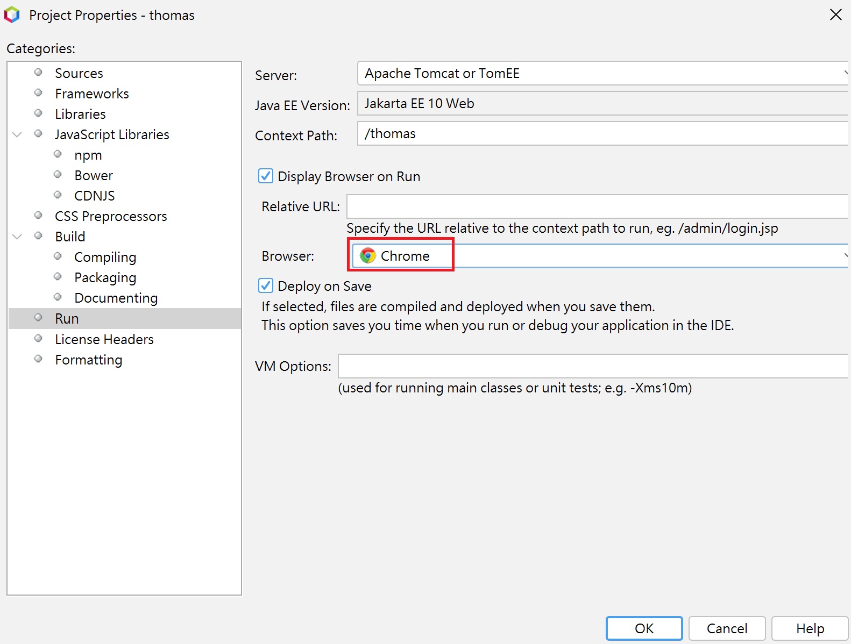The height and width of the screenshot is (644, 851).
Task: Click the bullet icon beside Documenting
Action: tap(58, 297)
